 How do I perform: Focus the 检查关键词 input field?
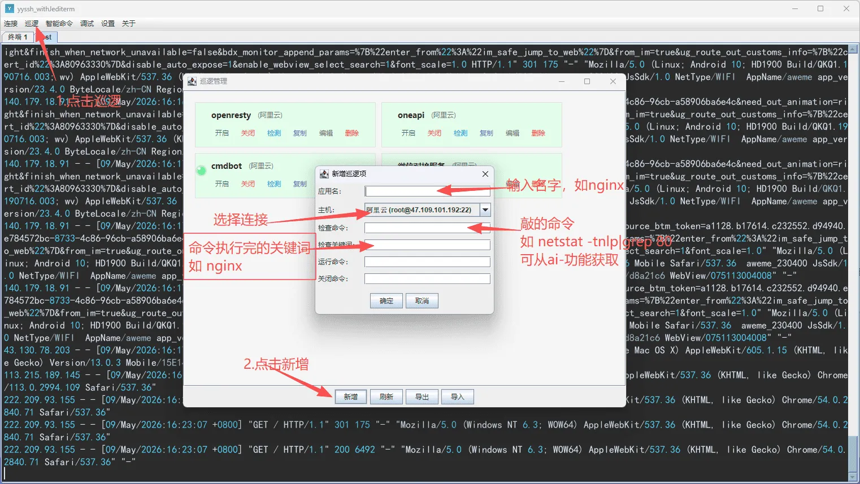coord(427,245)
